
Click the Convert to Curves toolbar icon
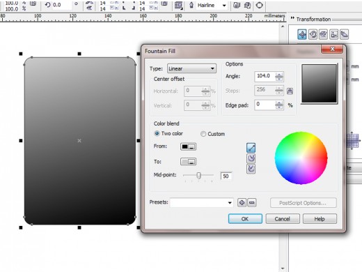coord(259,5)
